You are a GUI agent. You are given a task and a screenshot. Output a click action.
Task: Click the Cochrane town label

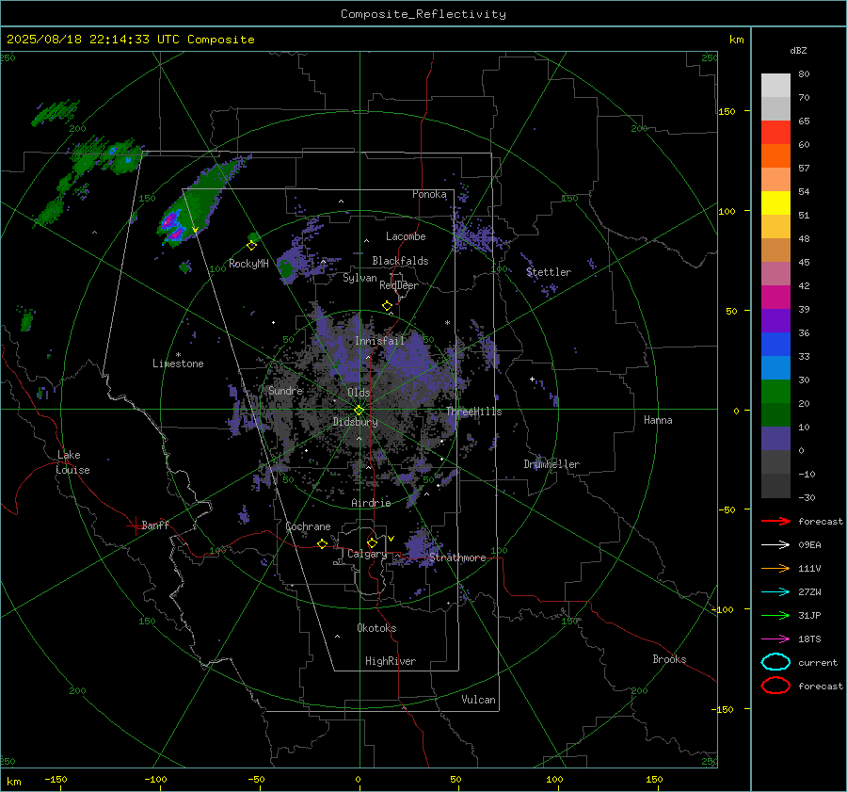pos(308,526)
